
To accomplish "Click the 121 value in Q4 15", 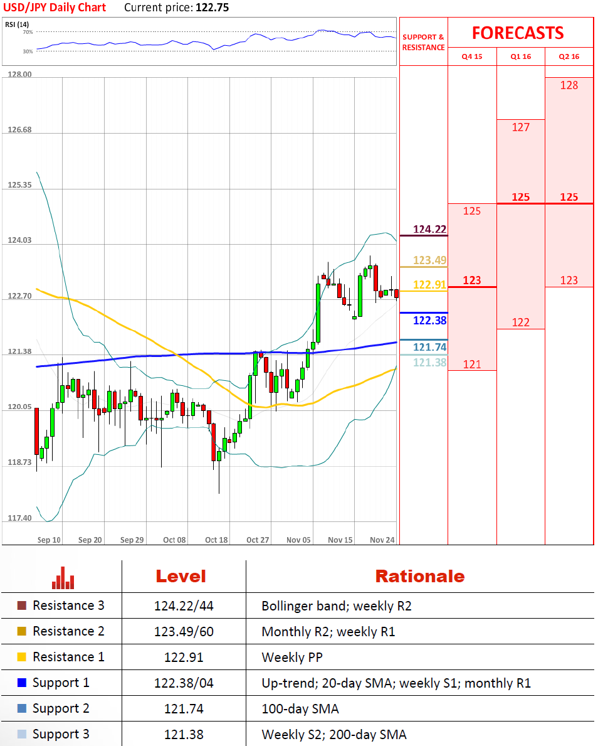I will click(x=472, y=365).
